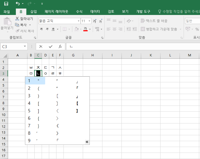This screenshot has height=159, width=200.
Task: Toggle italic 가 formatting
Action: point(47,29)
